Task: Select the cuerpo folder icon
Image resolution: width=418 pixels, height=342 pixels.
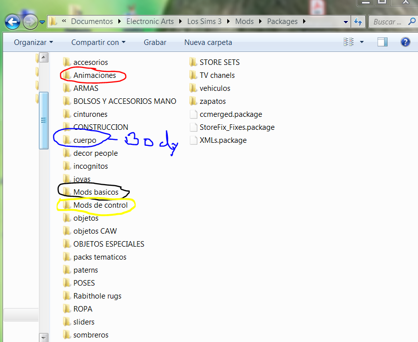Action: pyautogui.click(x=66, y=140)
